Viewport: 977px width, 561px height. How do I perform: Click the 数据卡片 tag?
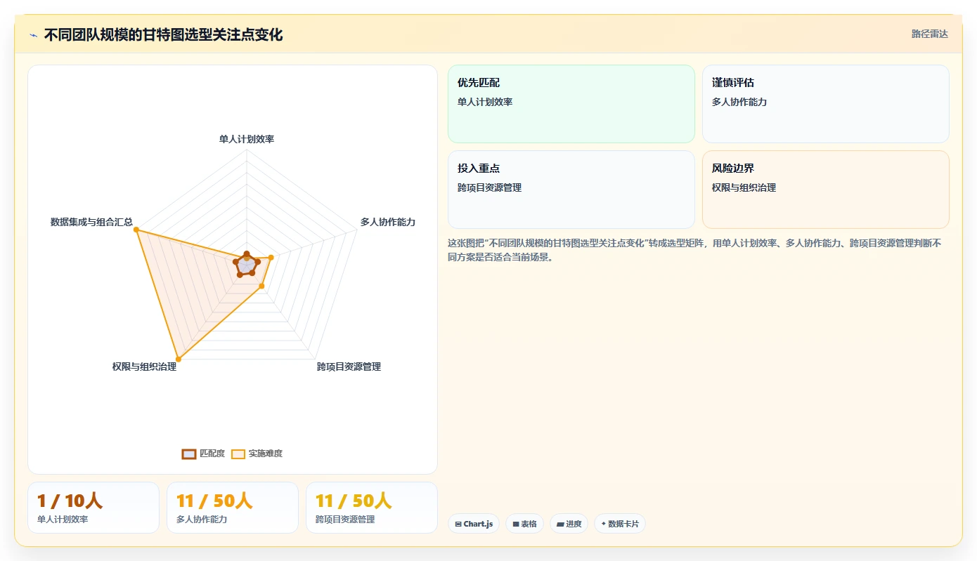[620, 524]
